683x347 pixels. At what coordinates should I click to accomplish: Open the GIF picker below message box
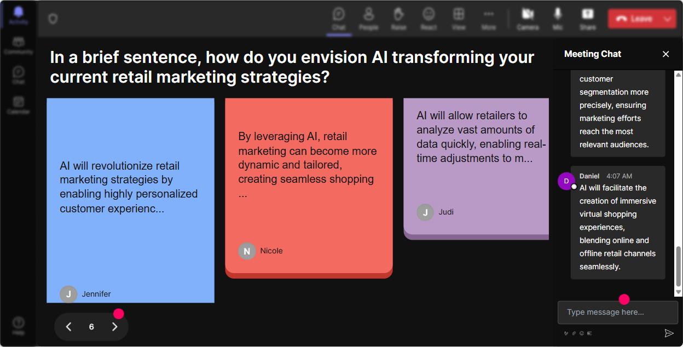[589, 333]
